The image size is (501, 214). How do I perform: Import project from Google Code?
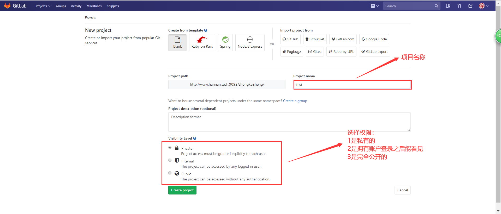[x=374, y=39]
